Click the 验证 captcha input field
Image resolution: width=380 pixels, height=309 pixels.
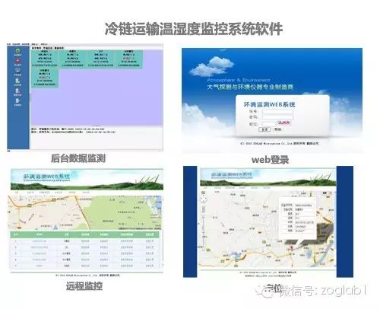pyautogui.click(x=269, y=123)
